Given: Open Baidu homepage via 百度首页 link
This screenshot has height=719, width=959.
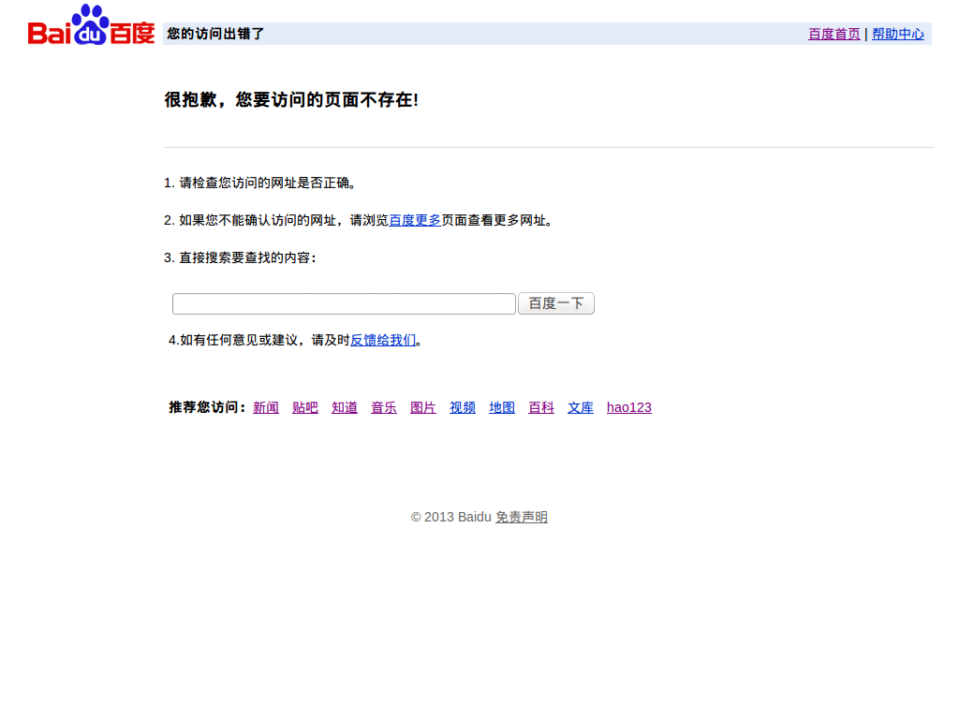Looking at the screenshot, I should pos(834,34).
